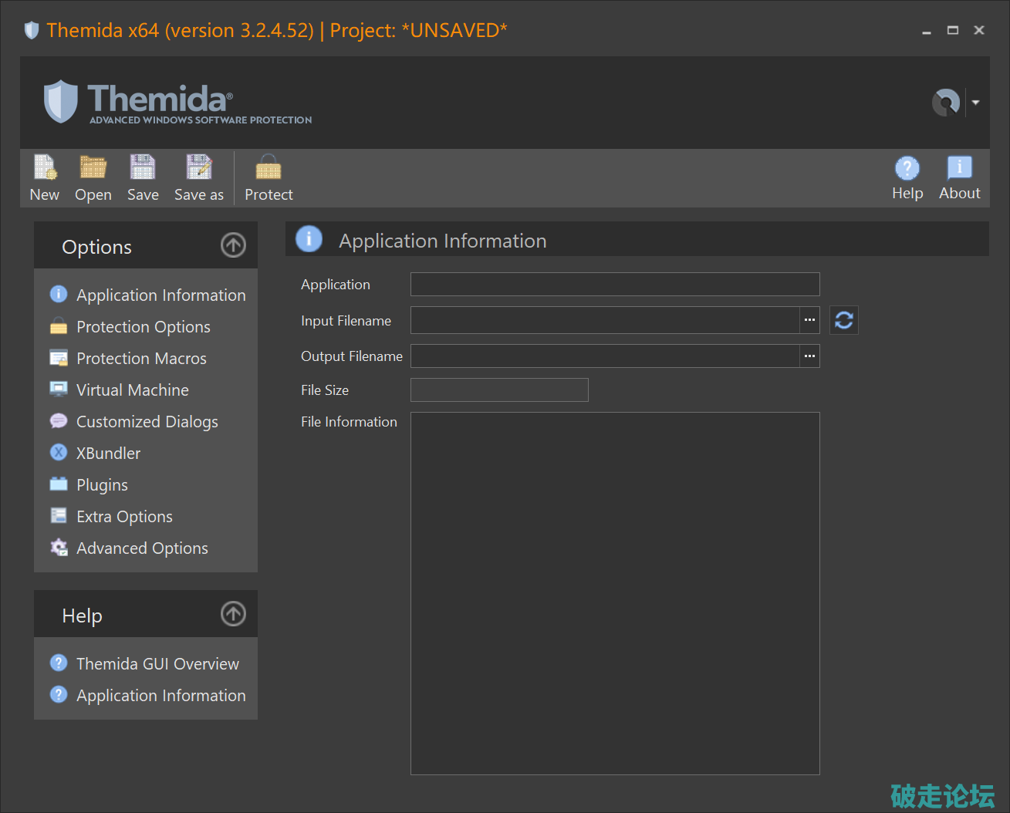Browse for the Input Filename
1010x813 pixels.
809,320
